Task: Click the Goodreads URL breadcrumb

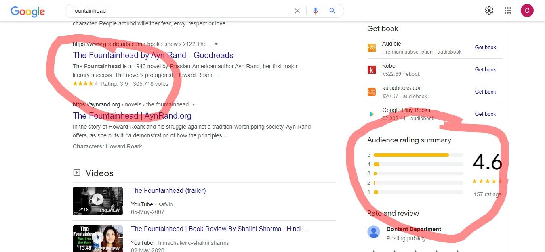Action: (x=142, y=44)
